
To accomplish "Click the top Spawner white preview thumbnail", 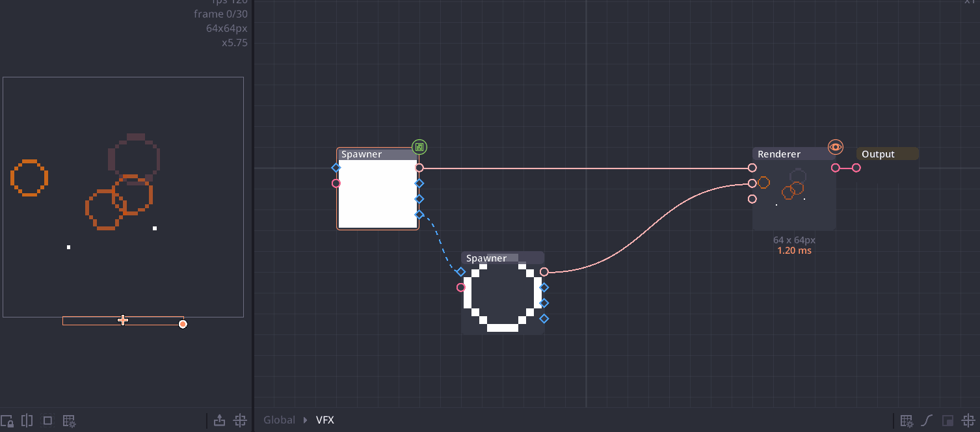I will pyautogui.click(x=378, y=194).
